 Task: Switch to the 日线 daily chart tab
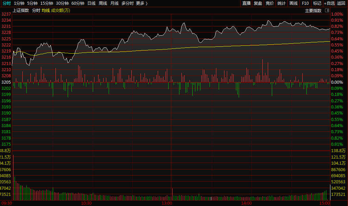(91, 3)
